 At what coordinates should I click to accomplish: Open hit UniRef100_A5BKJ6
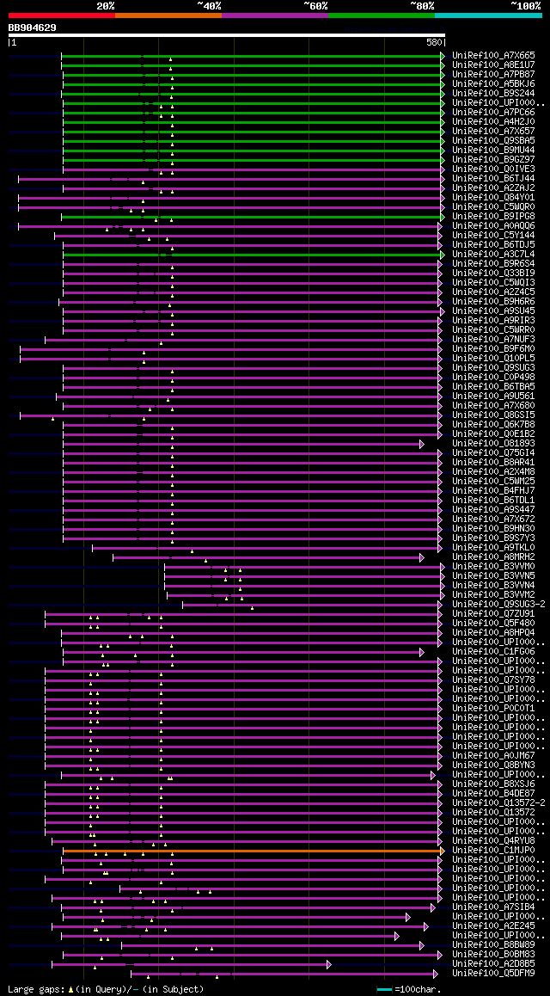[493, 83]
